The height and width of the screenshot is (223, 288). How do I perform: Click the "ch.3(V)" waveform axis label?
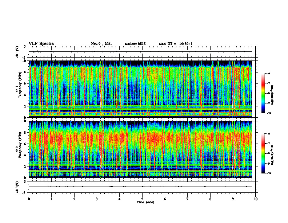[x=17, y=187]
